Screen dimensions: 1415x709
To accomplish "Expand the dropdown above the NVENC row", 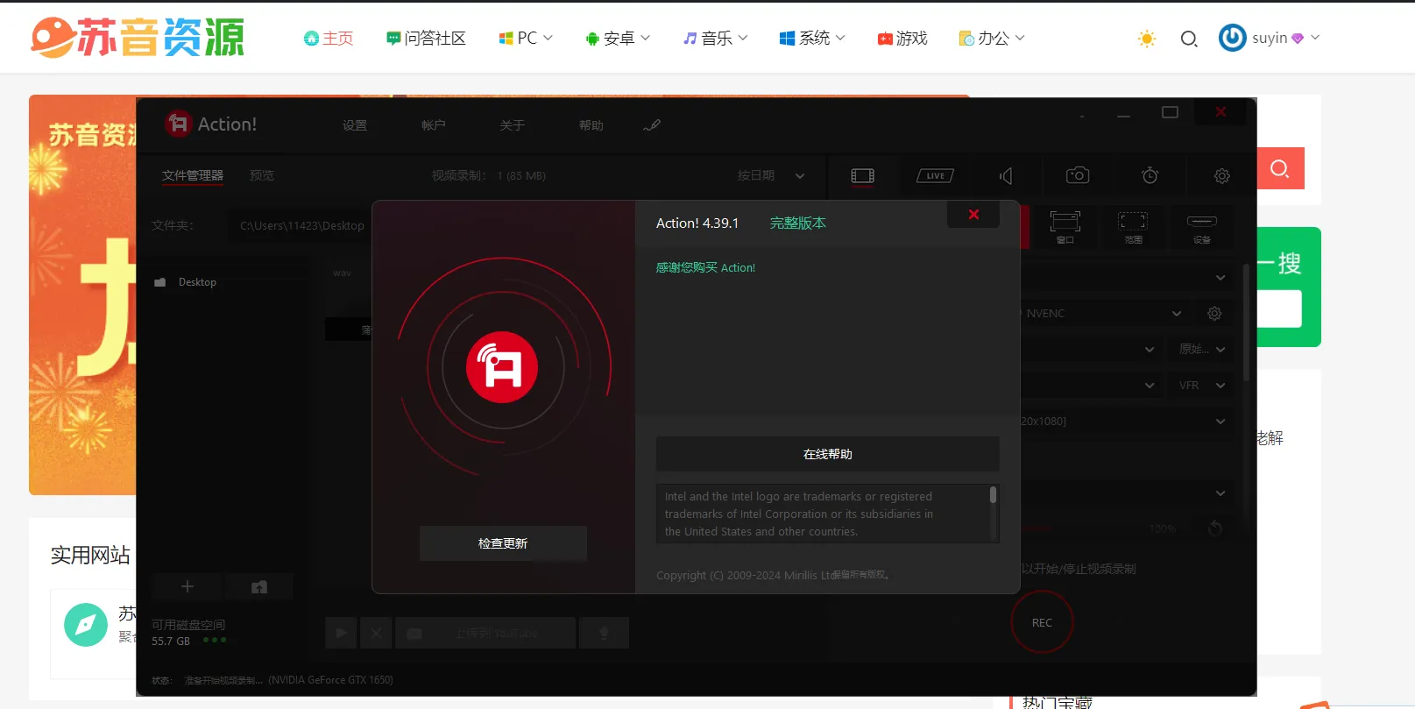I will 1220,278.
